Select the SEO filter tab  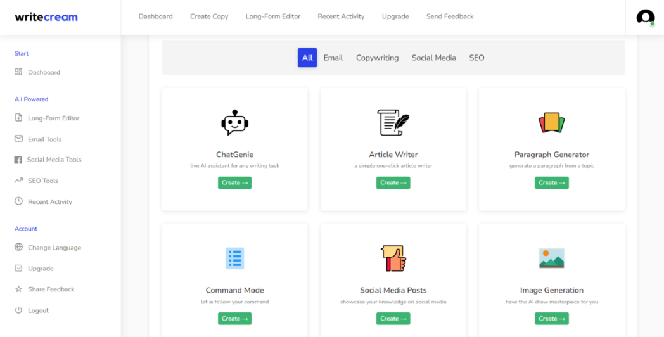coord(476,58)
